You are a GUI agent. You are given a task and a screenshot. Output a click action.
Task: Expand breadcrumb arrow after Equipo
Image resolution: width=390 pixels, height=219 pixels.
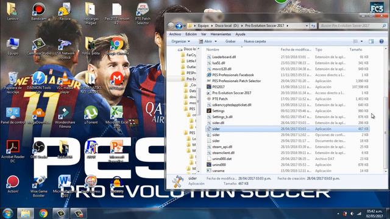coord(212,26)
